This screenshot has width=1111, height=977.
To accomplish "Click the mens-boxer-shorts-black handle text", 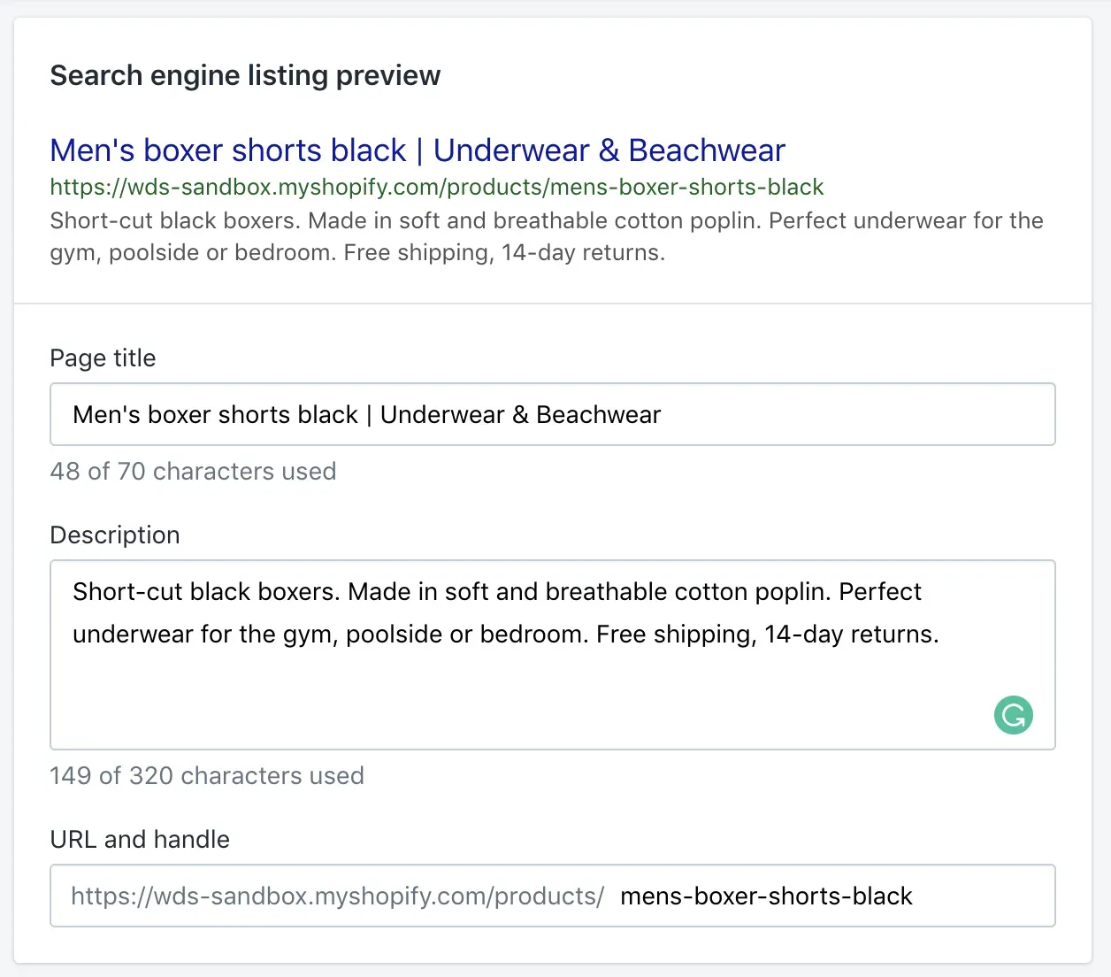I will 765,896.
